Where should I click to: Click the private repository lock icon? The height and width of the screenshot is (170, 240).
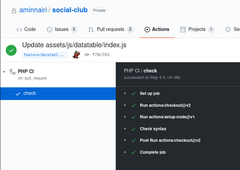pos(14,11)
